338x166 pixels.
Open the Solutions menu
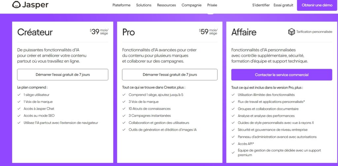[x=144, y=5]
